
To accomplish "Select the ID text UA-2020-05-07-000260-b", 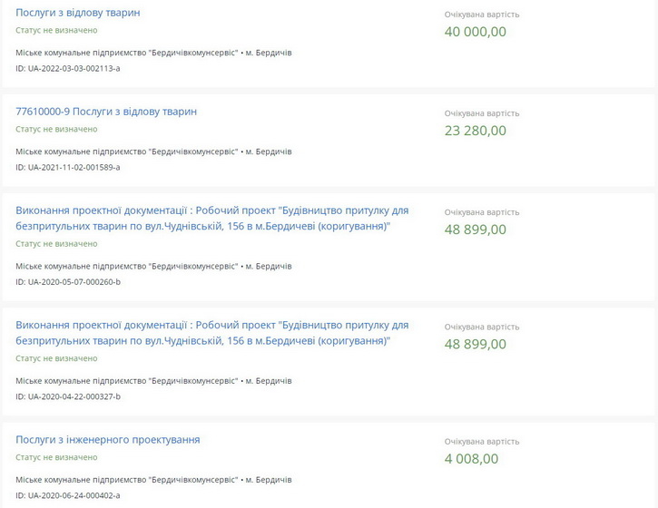I will point(68,282).
